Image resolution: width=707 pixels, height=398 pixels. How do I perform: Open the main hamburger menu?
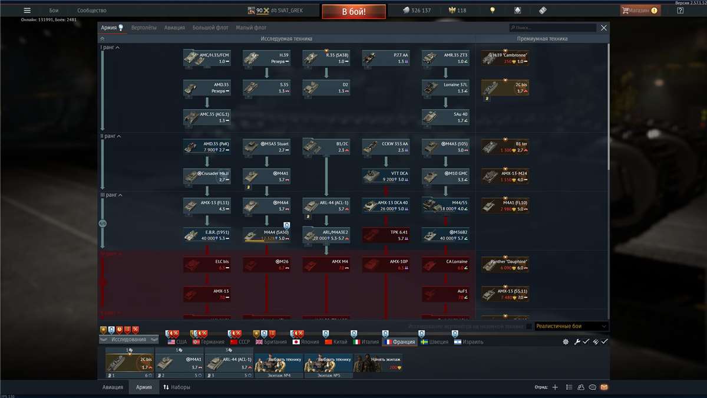(27, 11)
